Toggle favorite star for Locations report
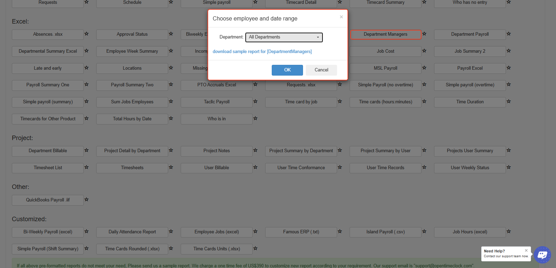 click(171, 68)
